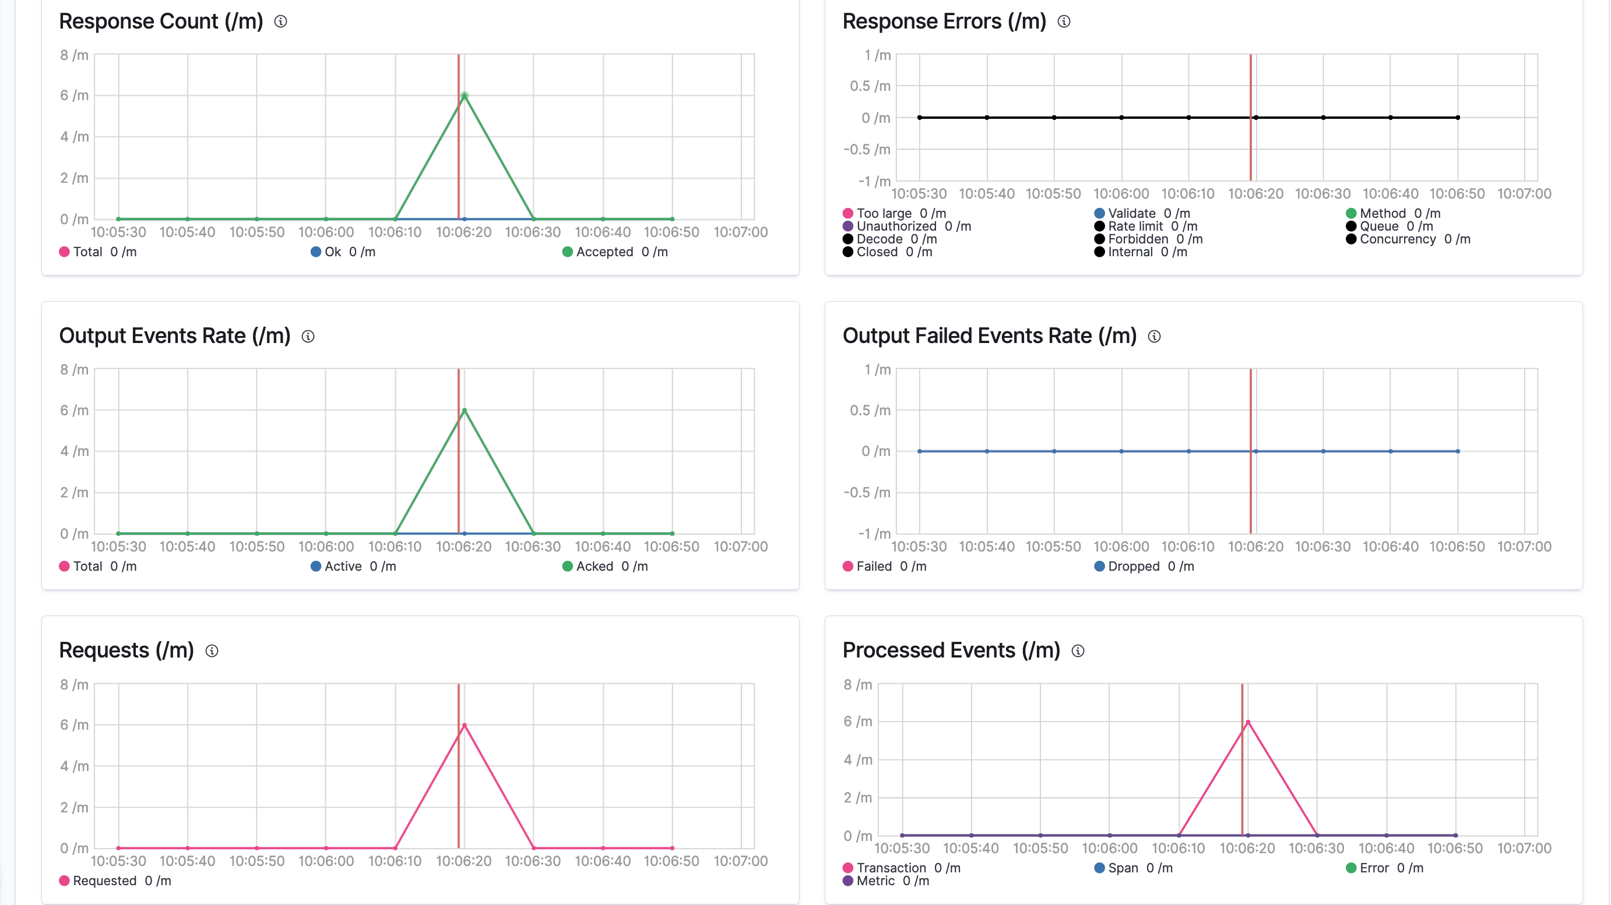Screen dimensions: 1611x905
Task: Click Requested legend item in Requests chart
Action: (x=104, y=881)
